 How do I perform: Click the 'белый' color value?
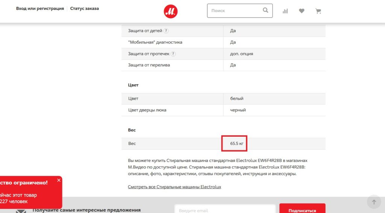point(237,99)
